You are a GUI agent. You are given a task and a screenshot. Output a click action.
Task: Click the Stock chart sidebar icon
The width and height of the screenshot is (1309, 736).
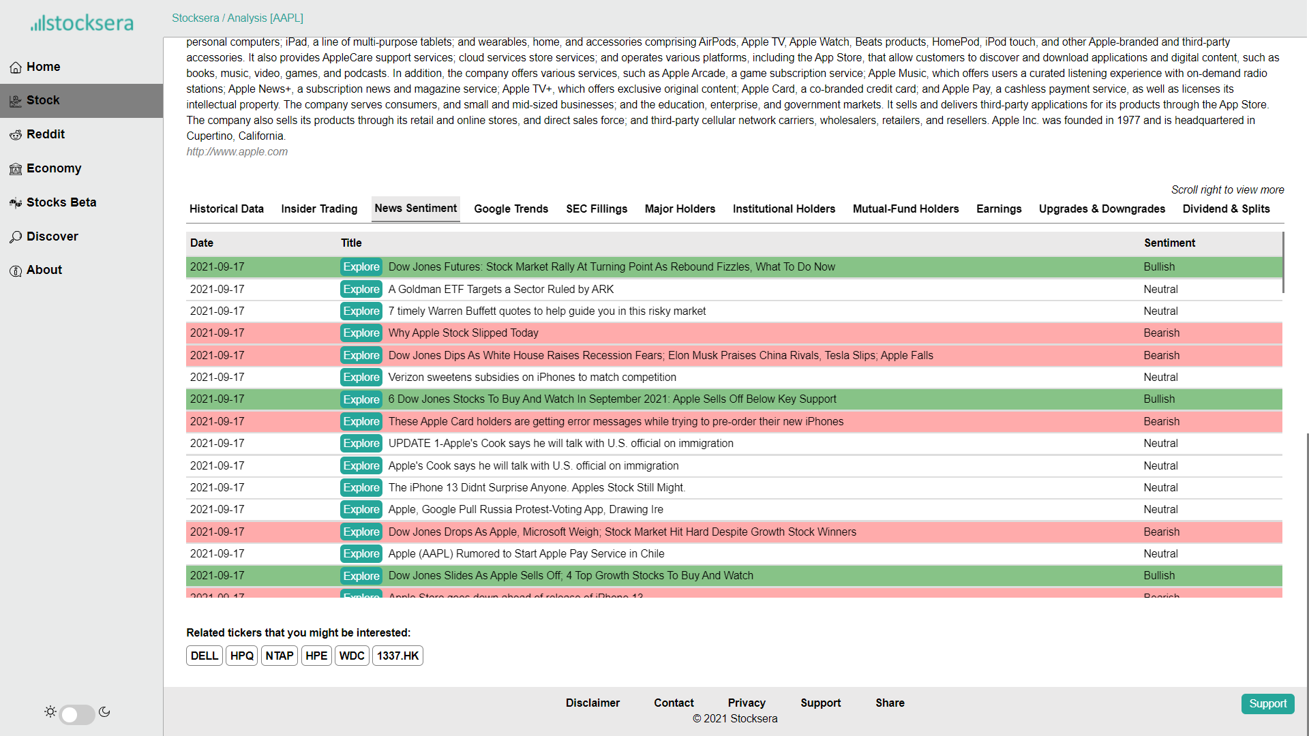(x=16, y=101)
